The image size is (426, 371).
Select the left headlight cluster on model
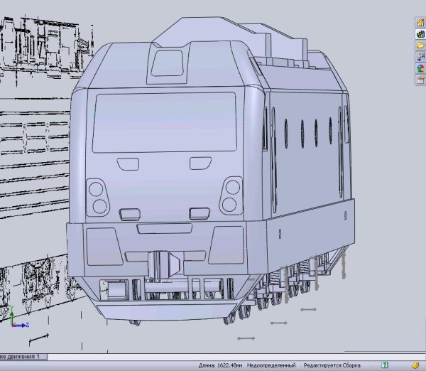pos(98,198)
